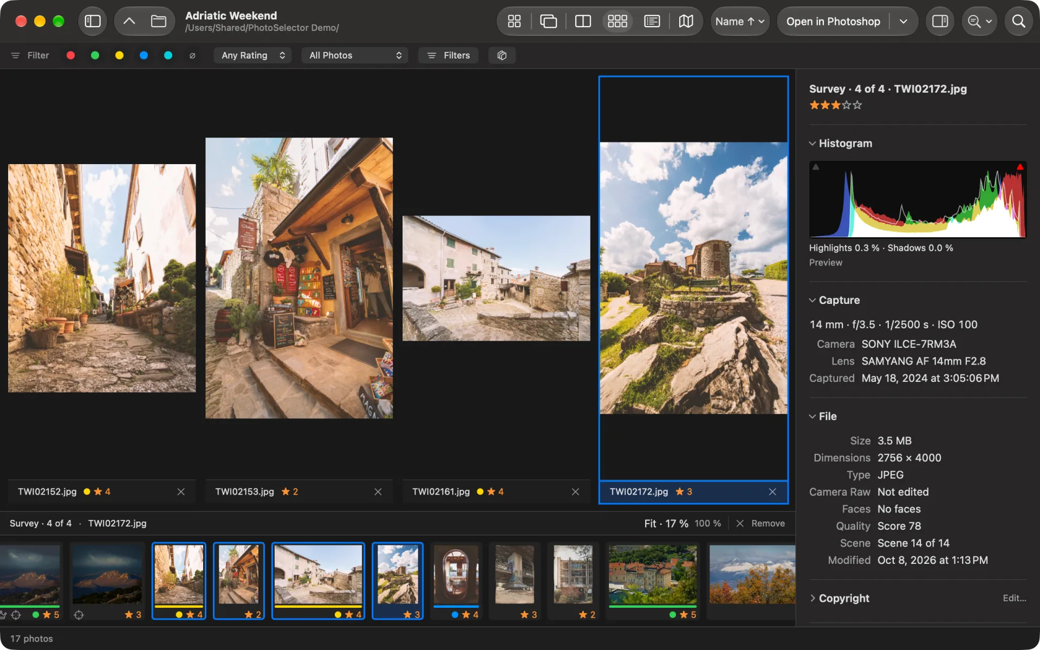1040x650 pixels.
Task: Filter by blue color label
Action: pos(144,55)
